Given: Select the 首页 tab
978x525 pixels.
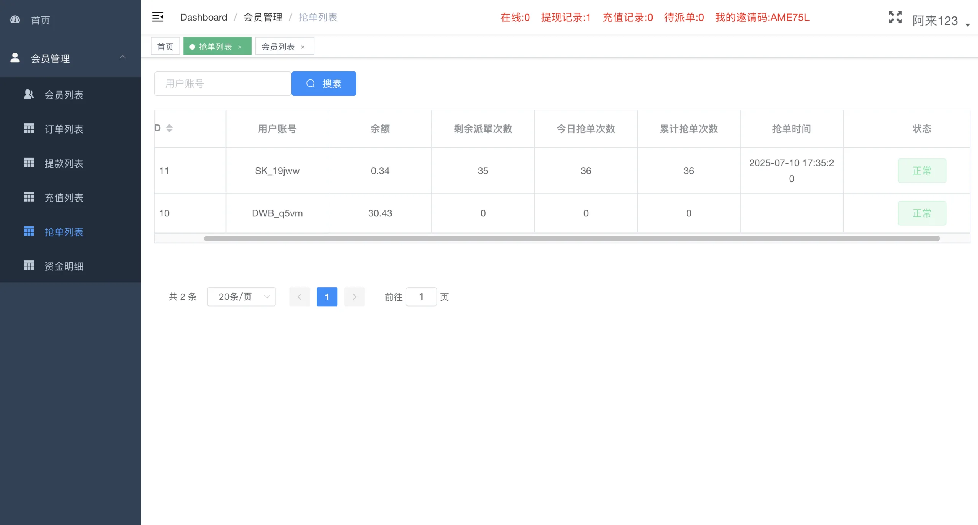Looking at the screenshot, I should pos(165,46).
